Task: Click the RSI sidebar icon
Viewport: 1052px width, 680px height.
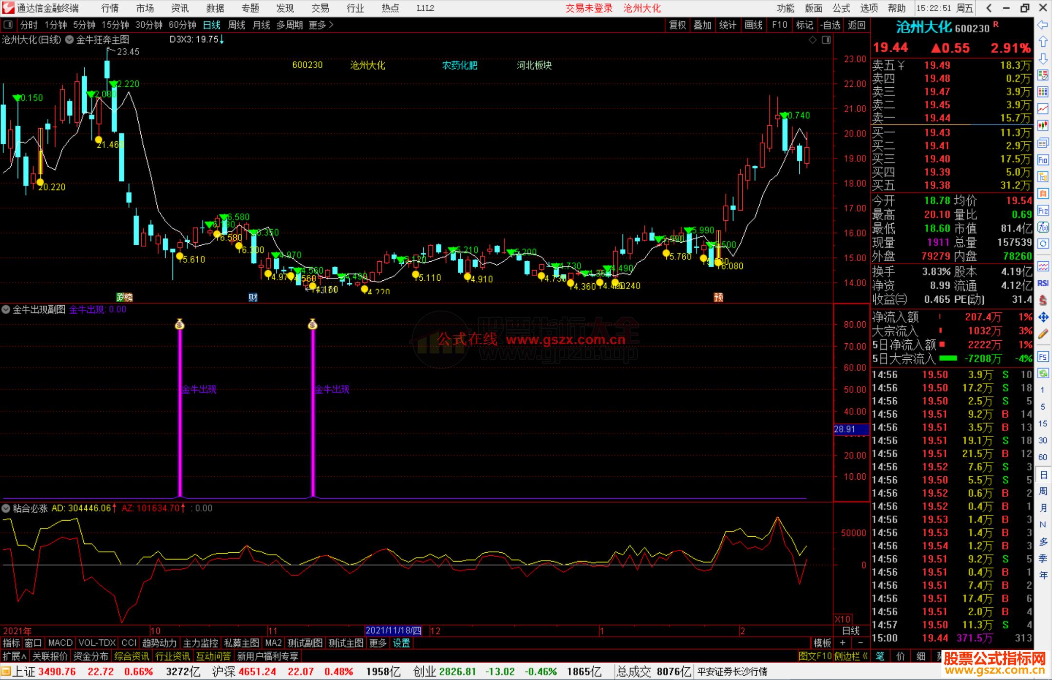Action: coord(1043,283)
